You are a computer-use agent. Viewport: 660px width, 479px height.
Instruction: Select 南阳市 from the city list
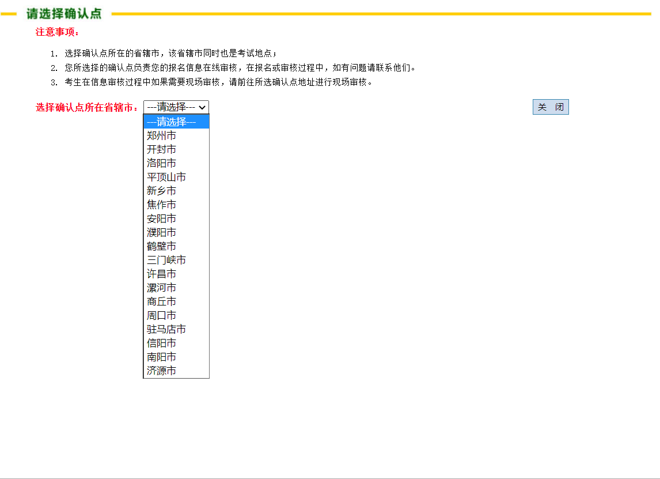click(x=161, y=357)
